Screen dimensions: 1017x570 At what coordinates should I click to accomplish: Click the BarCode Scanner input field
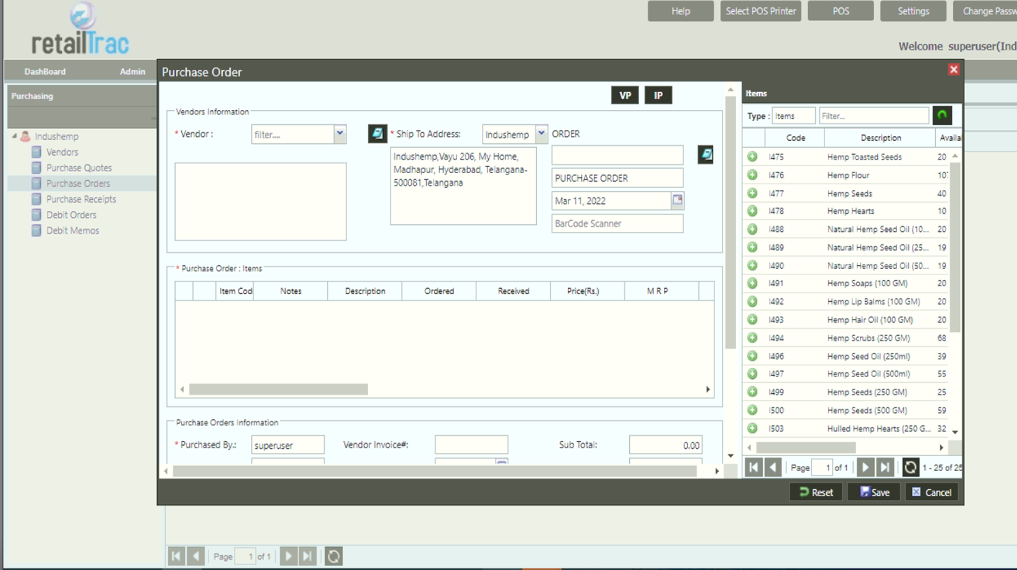(x=617, y=224)
